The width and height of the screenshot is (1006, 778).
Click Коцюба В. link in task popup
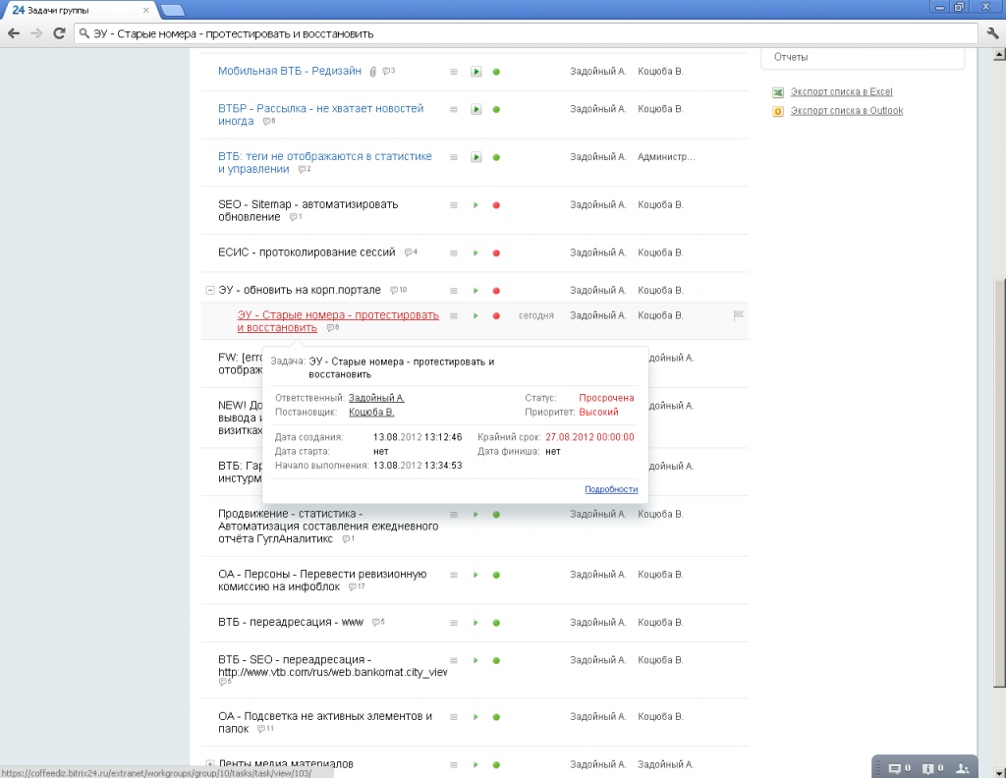[x=370, y=412]
